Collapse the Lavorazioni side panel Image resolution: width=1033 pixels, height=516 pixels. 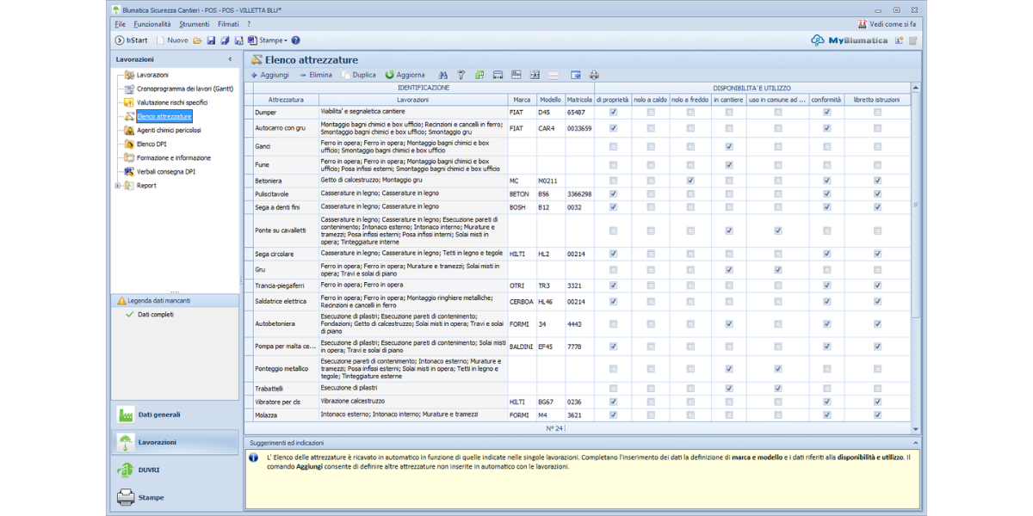coord(230,59)
